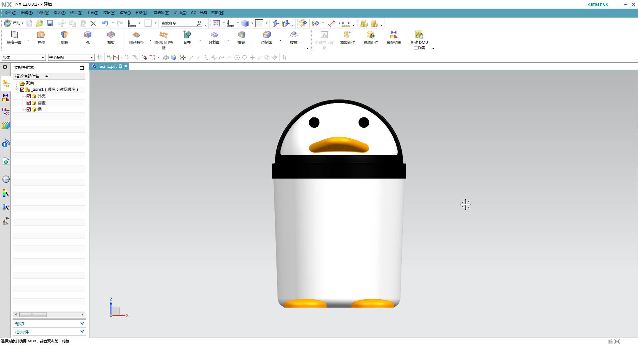Open the 首选项(P) menu
The width and height of the screenshot is (638, 345).
click(x=161, y=13)
